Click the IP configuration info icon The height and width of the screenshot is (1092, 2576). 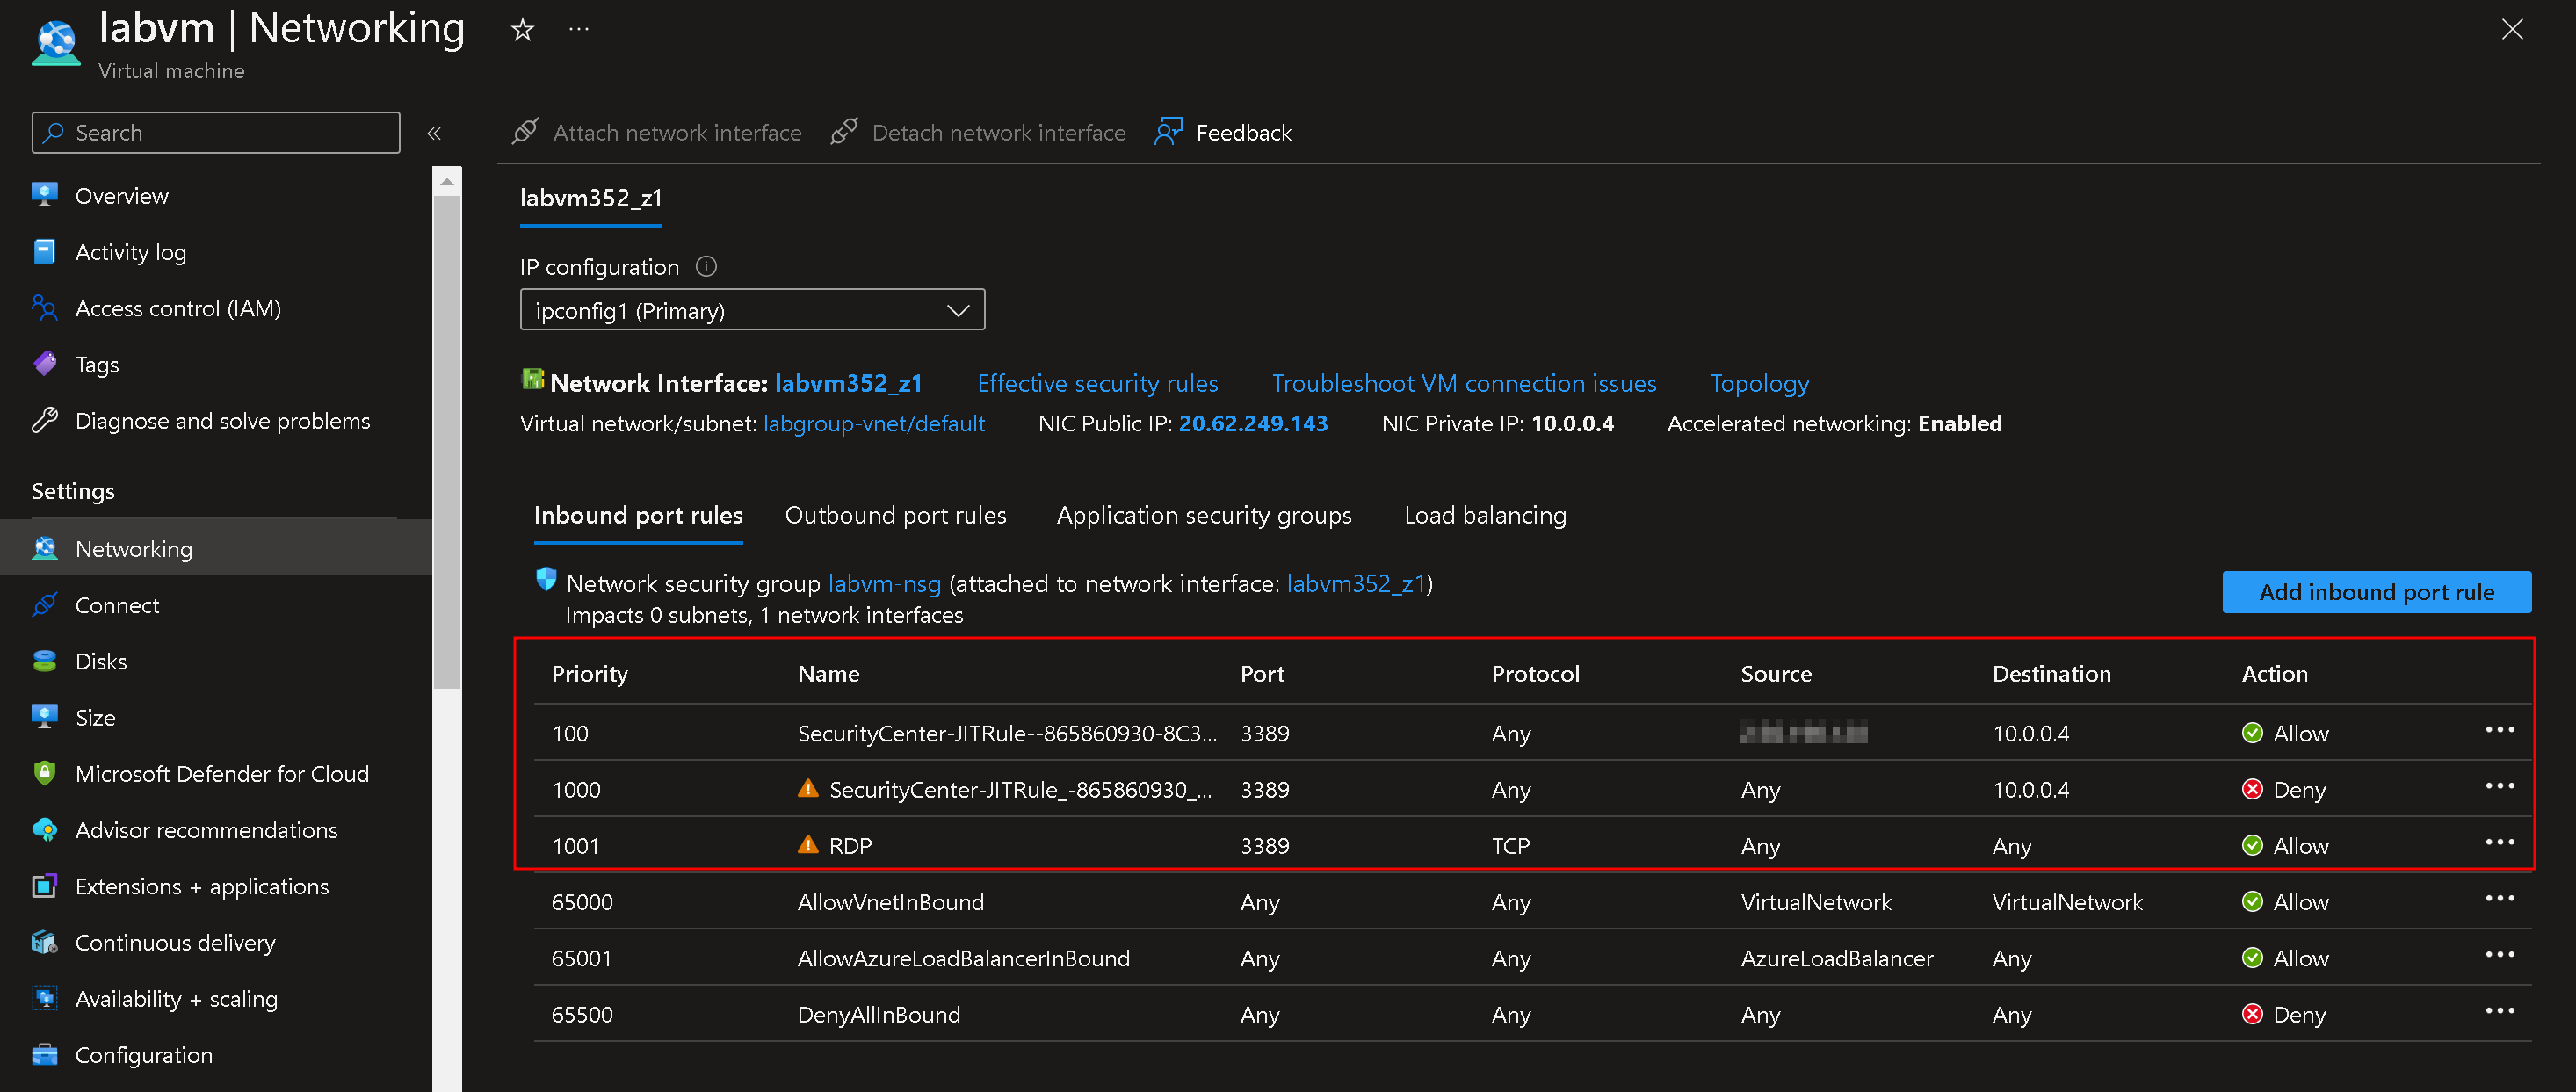click(x=706, y=266)
